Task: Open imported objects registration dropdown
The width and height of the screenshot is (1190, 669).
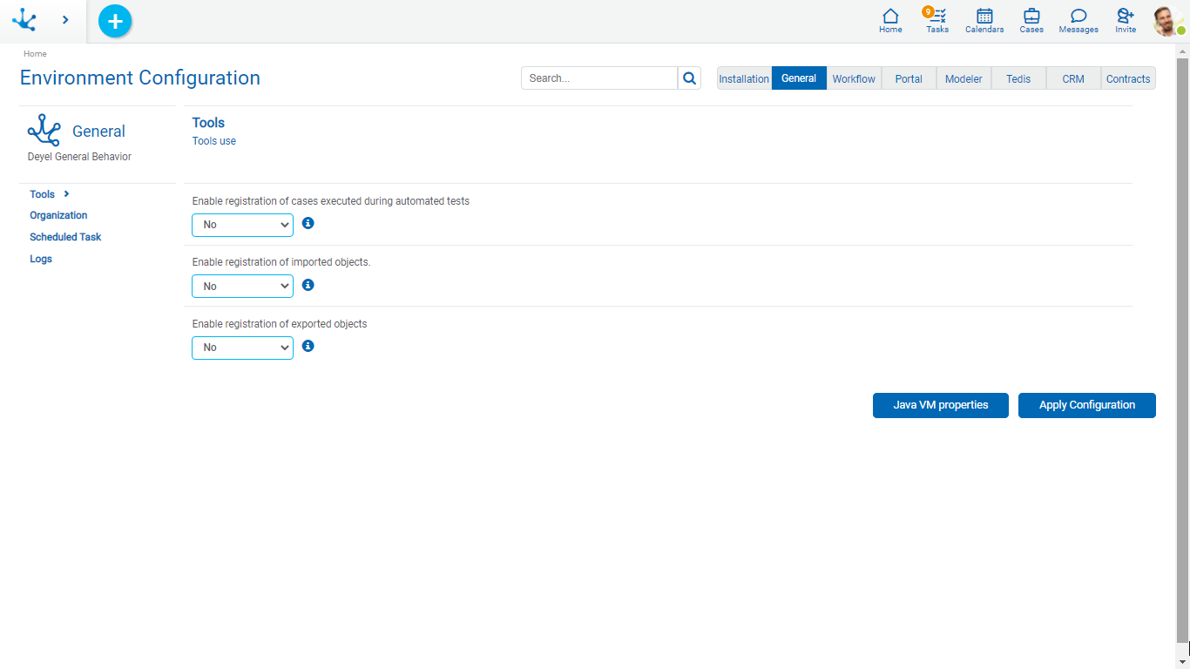Action: (x=242, y=286)
